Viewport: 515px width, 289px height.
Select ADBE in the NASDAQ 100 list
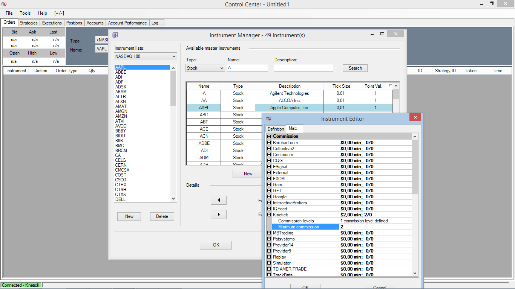coord(121,72)
